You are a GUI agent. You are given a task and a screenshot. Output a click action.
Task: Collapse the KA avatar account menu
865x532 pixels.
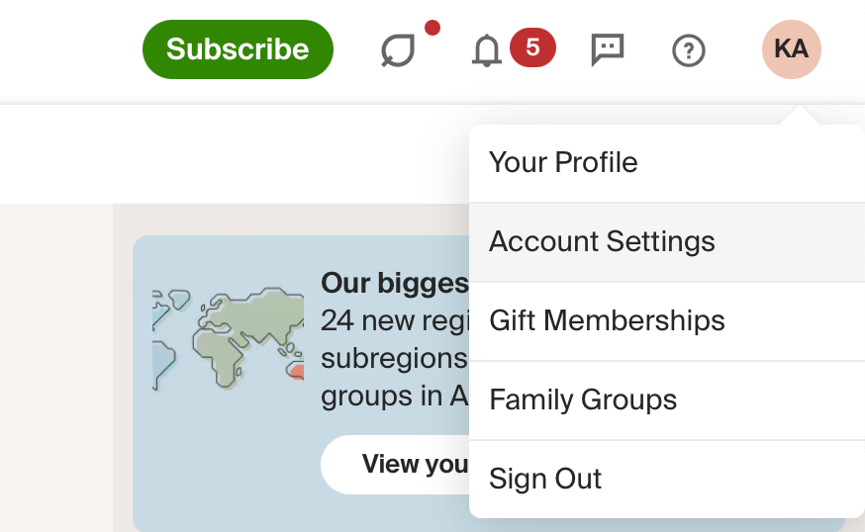point(792,49)
